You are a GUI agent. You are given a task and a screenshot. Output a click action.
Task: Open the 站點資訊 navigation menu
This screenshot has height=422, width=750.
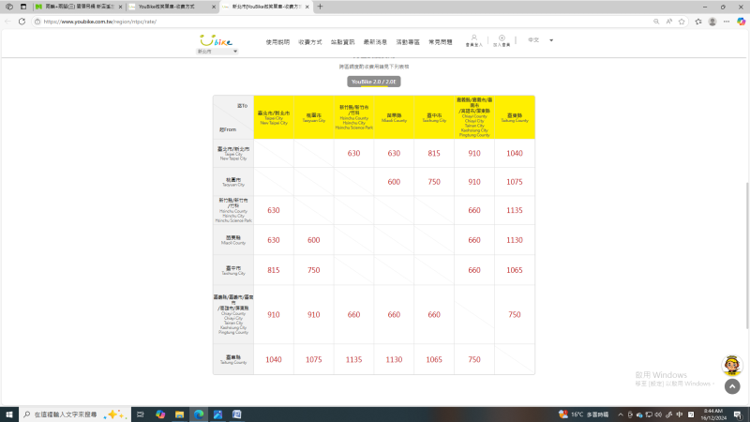(342, 42)
